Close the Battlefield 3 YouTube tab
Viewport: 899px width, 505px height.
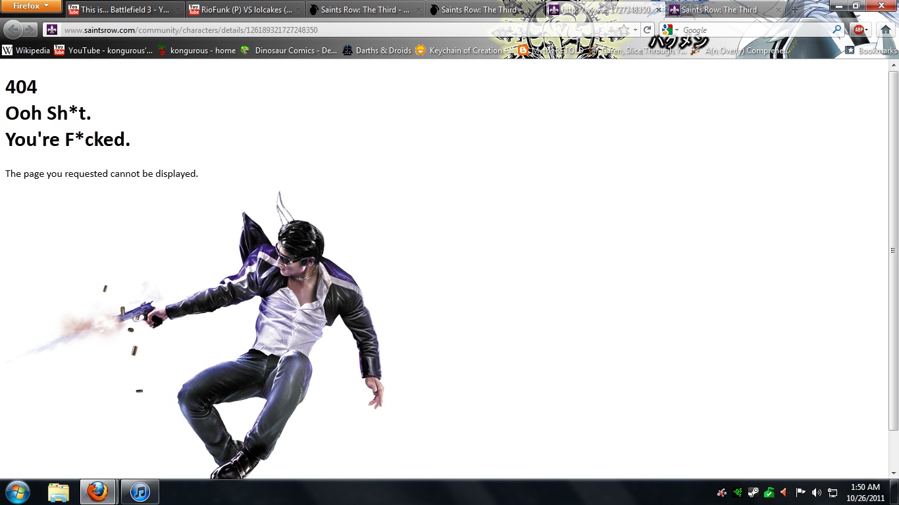point(178,10)
